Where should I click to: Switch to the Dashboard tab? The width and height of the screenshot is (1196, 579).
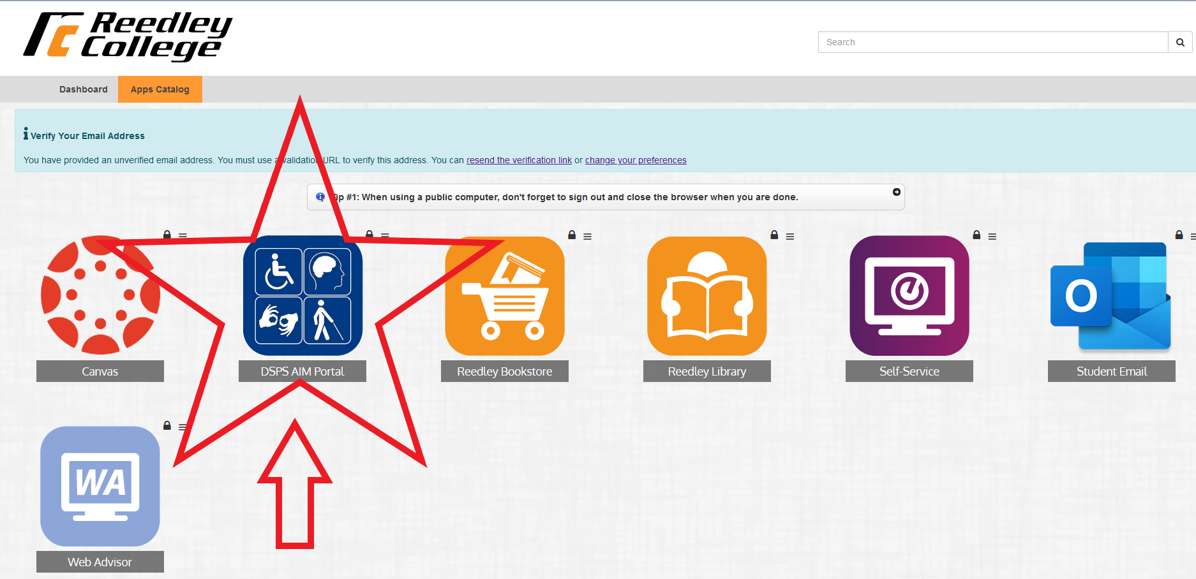pos(84,89)
